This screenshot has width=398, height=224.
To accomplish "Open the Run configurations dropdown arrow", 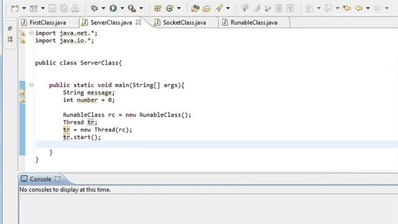I will click(122, 8).
